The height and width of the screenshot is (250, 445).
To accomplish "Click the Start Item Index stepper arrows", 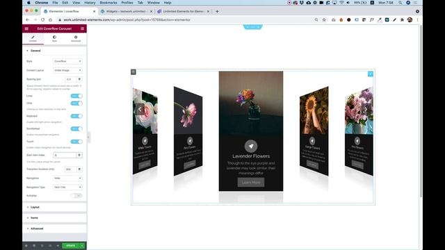I will point(79,156).
